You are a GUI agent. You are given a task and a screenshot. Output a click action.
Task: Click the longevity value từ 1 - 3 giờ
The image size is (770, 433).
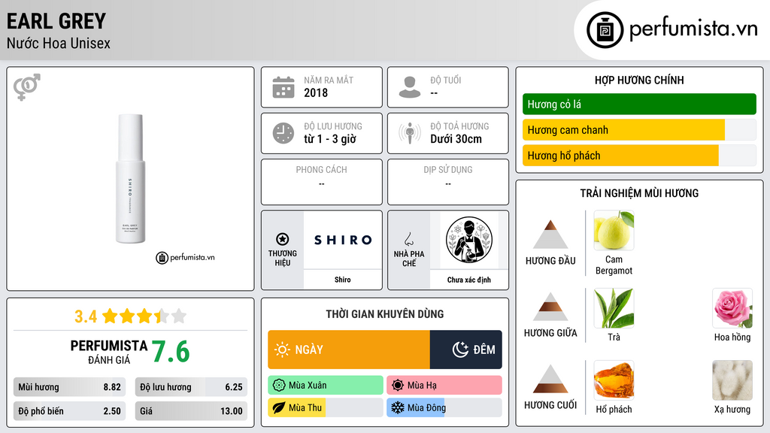coord(330,139)
